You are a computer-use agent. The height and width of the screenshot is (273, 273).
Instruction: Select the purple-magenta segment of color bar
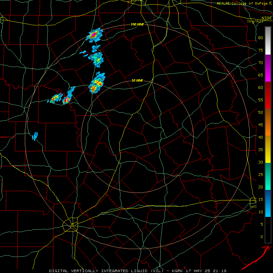268,68
